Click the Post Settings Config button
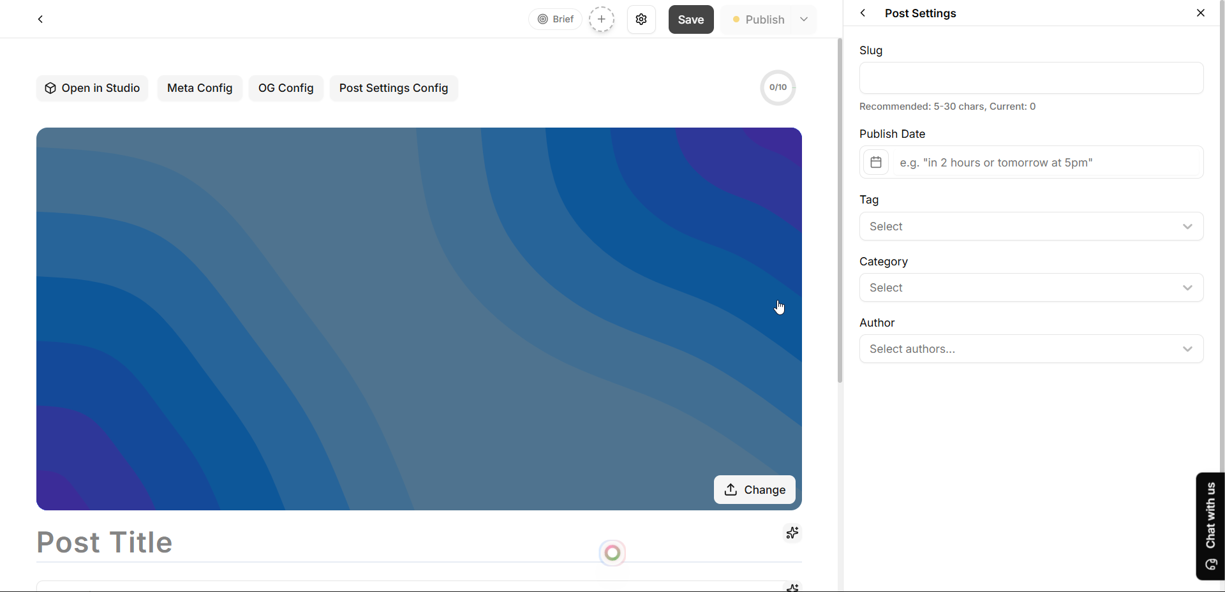The image size is (1225, 592). pos(394,88)
